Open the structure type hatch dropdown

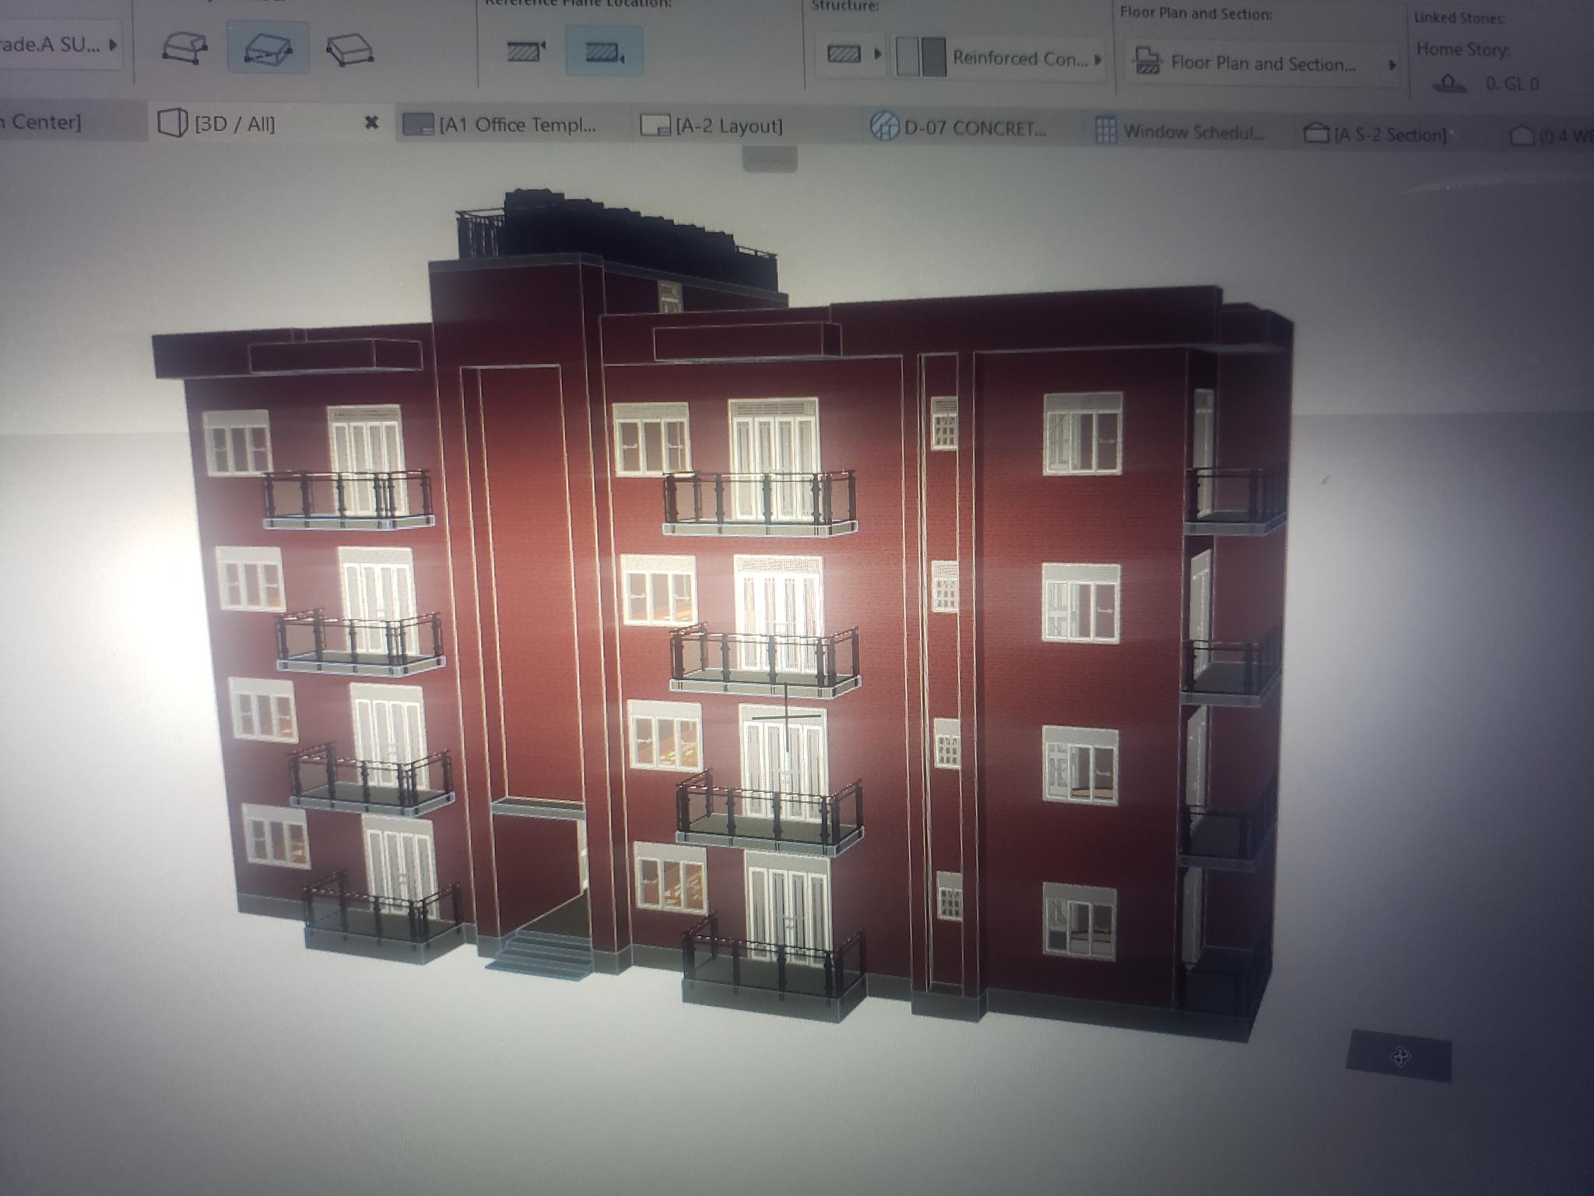click(851, 55)
